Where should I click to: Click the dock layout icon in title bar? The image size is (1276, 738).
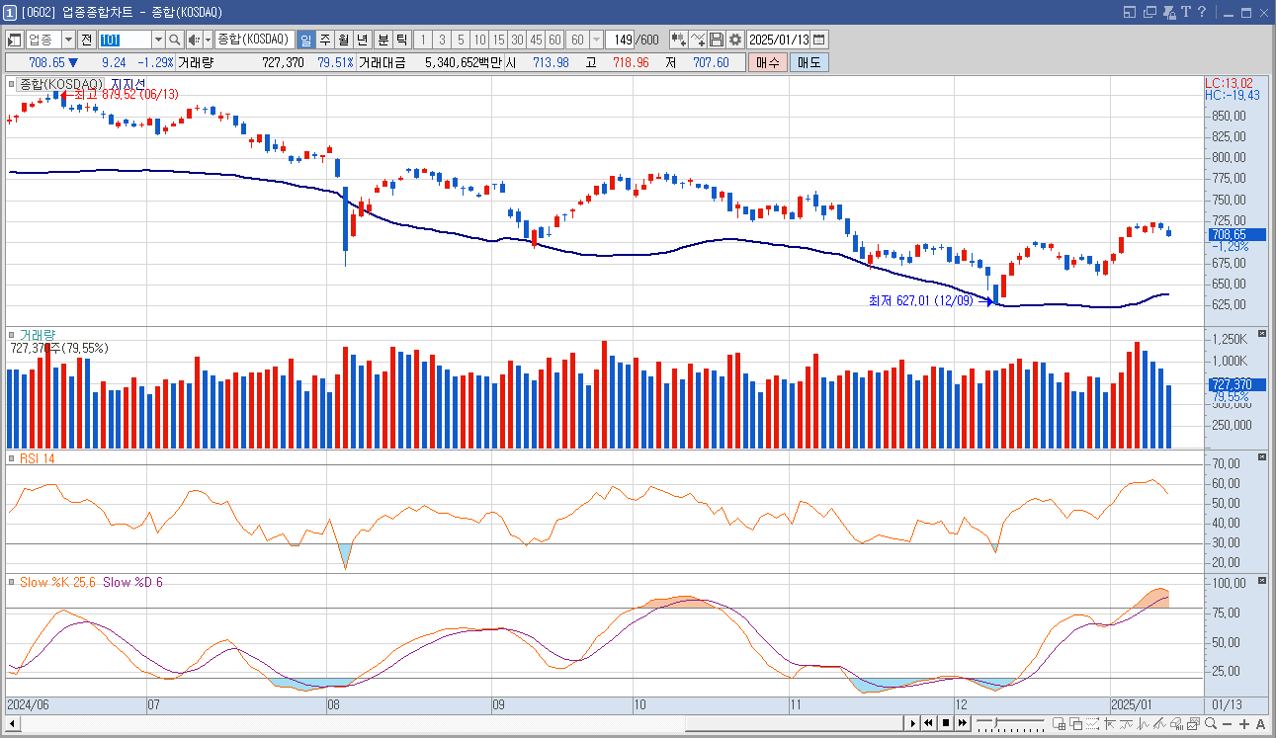[x=1131, y=12]
